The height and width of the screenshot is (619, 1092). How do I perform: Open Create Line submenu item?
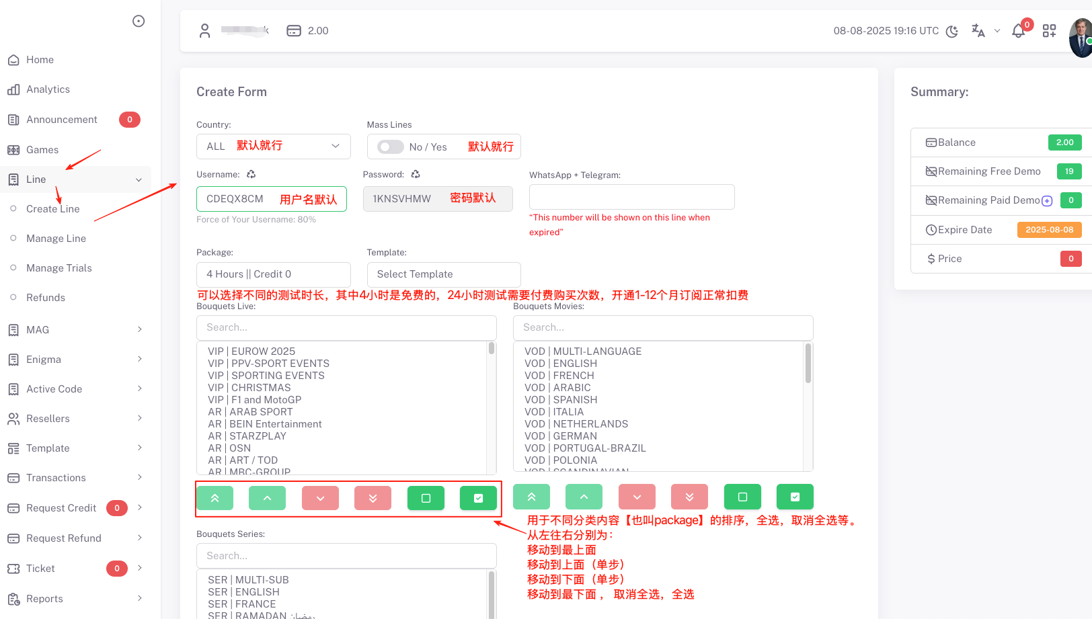[x=53, y=209]
